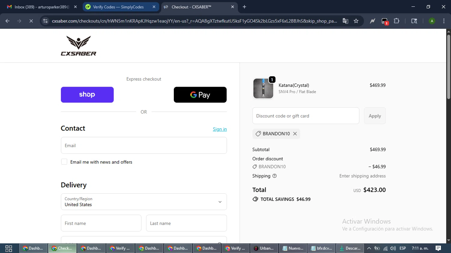Click the SNV4 Pro / Flat Blade text
Viewport: 451px width, 253px height.
297,92
